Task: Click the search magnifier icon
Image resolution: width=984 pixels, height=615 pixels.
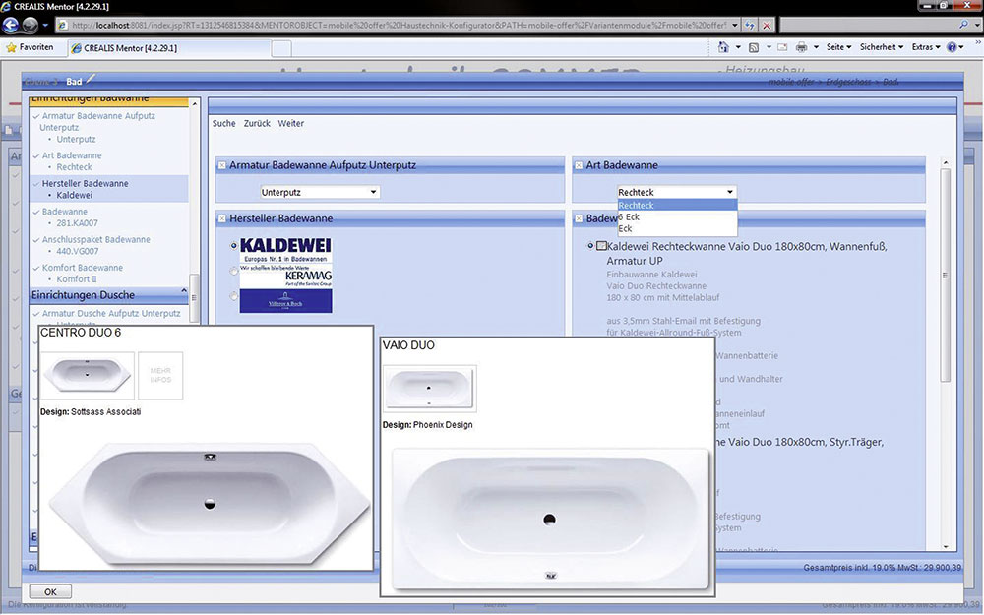Action: (x=963, y=25)
